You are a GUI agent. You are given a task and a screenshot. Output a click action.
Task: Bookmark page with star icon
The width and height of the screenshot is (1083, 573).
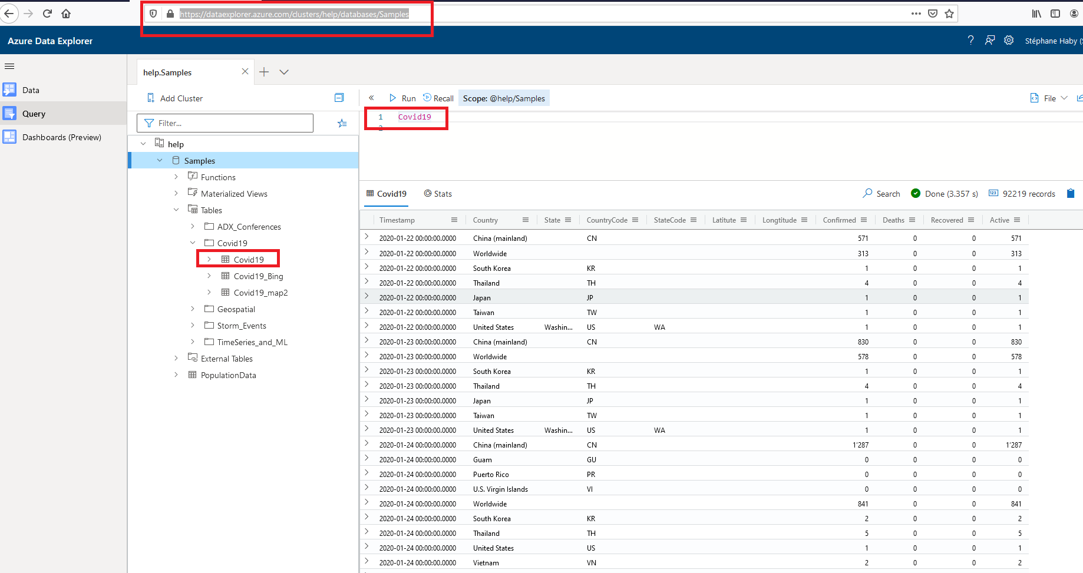pyautogui.click(x=949, y=14)
